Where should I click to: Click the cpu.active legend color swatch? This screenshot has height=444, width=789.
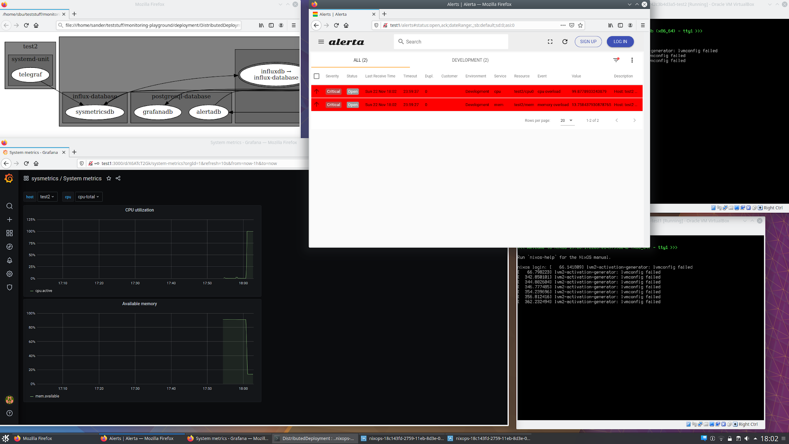click(32, 291)
